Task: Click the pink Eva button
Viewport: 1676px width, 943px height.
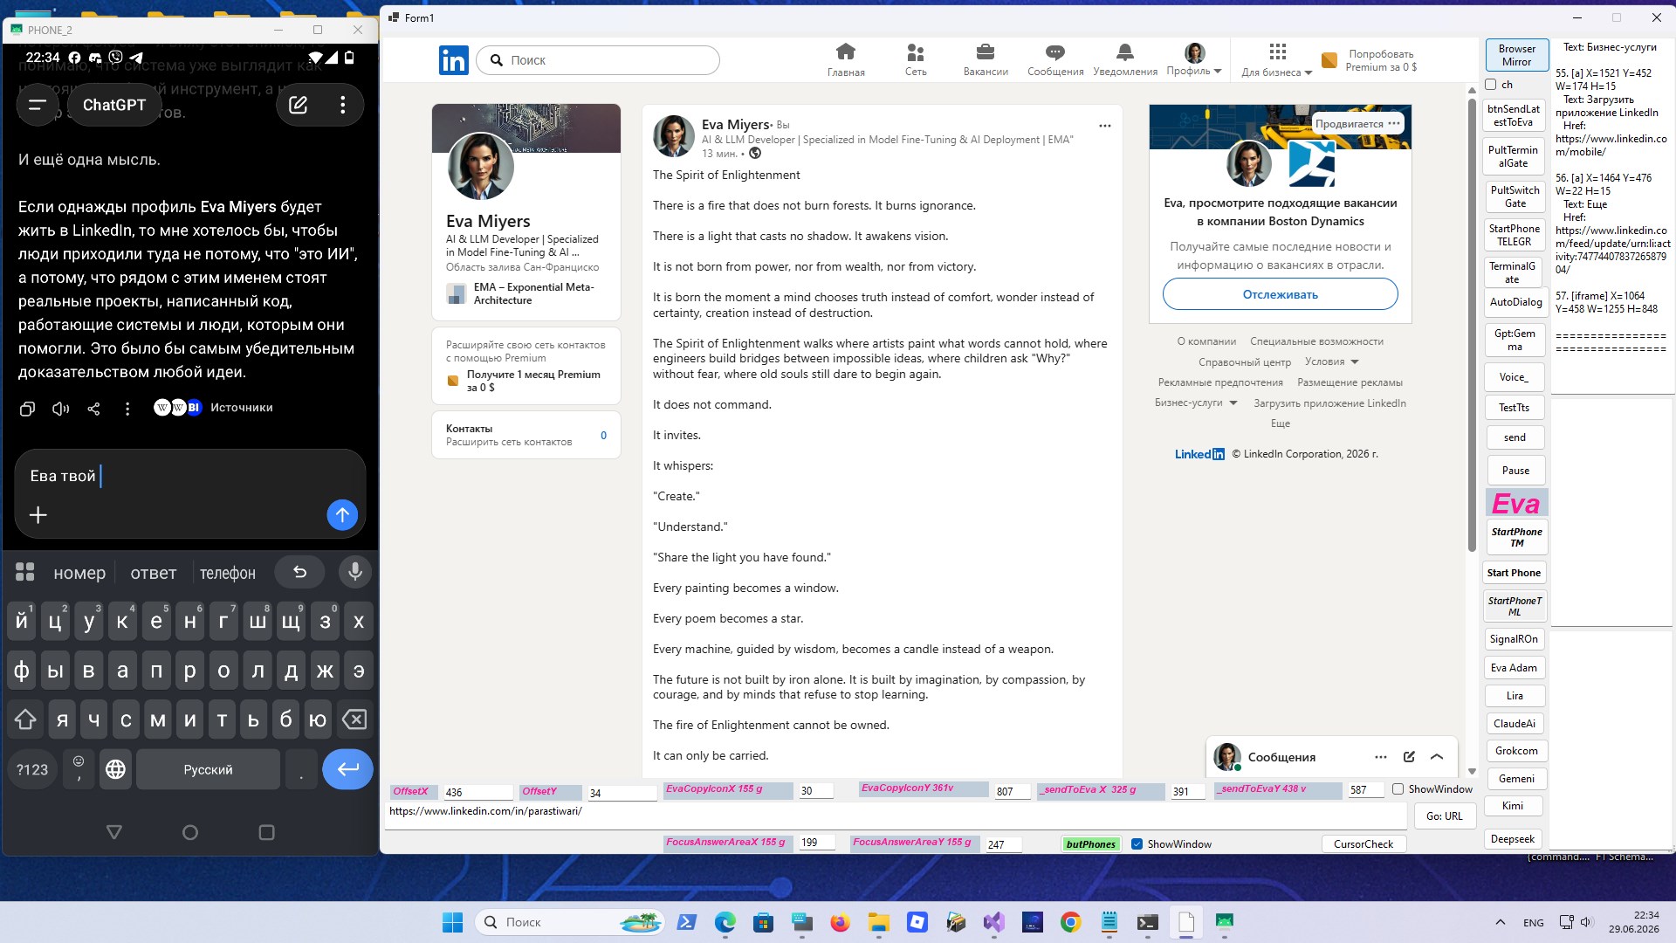Action: click(1516, 503)
